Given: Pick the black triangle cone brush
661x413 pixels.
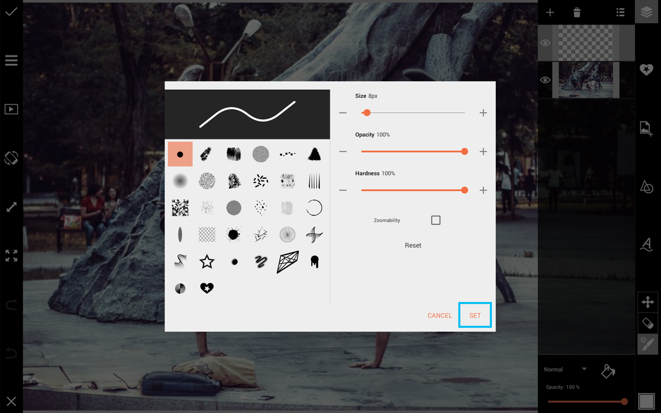Looking at the screenshot, I should (x=314, y=154).
